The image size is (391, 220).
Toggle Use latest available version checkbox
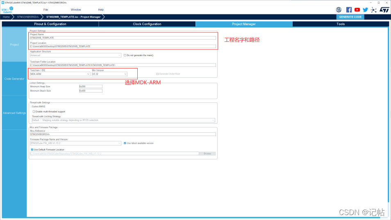pyautogui.click(x=125, y=143)
